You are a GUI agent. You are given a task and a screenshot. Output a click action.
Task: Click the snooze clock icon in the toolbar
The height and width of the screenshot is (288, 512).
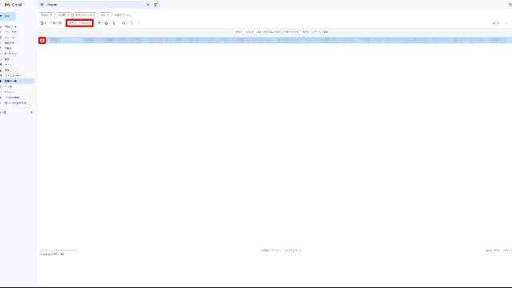(106, 23)
